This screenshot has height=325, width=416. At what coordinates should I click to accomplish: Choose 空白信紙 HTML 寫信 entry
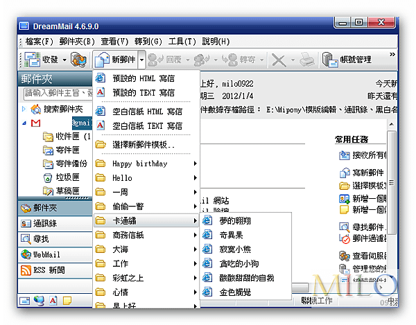point(146,112)
